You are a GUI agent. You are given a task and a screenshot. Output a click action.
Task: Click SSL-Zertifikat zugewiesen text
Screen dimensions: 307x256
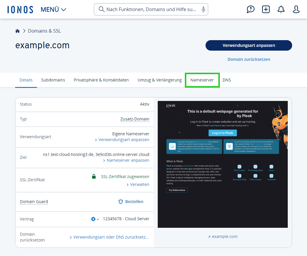(125, 177)
